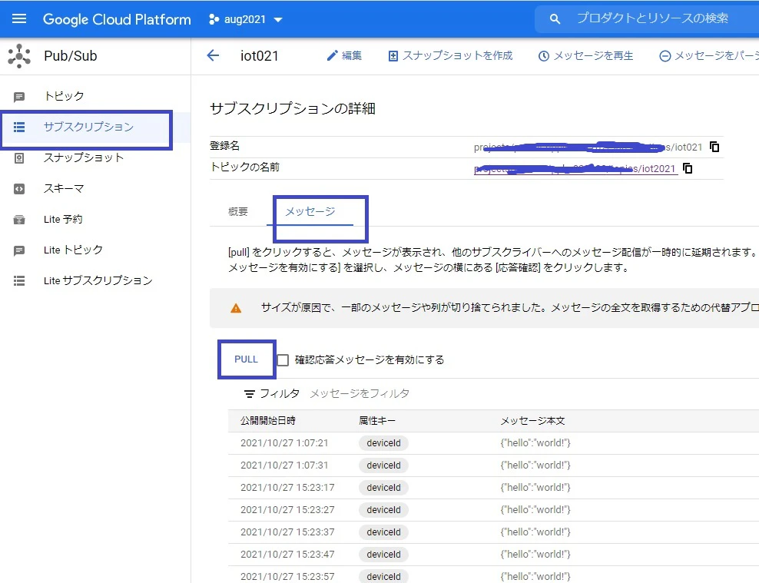Click the Lite 予約 sidebar icon
The height and width of the screenshot is (583, 759).
(x=19, y=220)
